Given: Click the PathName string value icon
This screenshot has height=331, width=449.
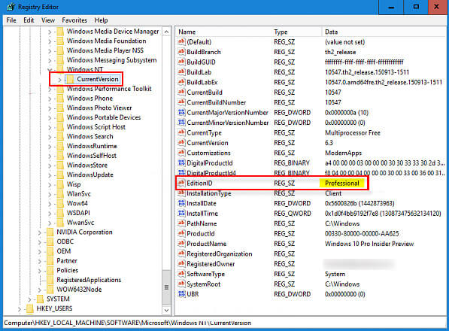Looking at the screenshot, I should 181,223.
